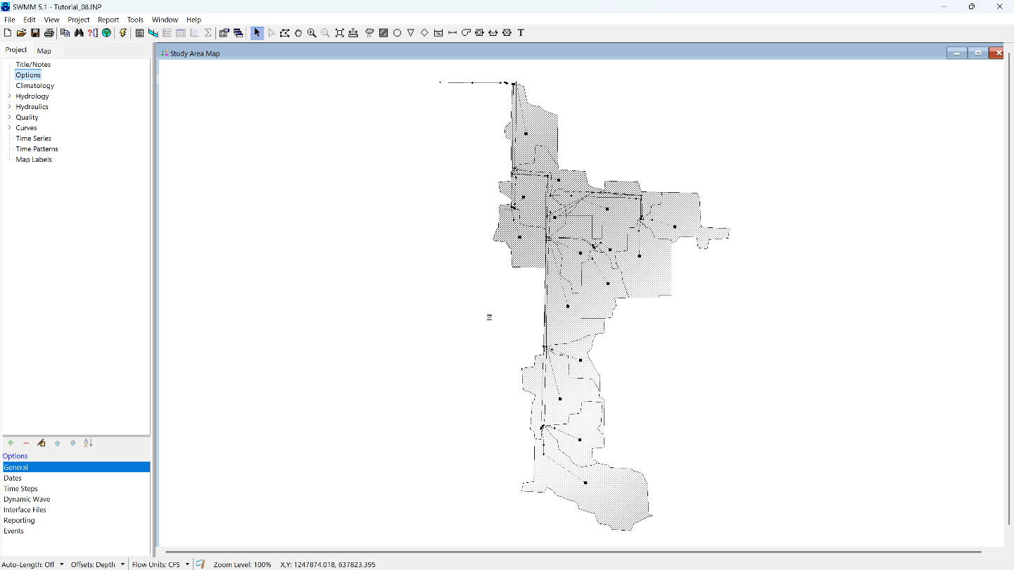Select the Pan map tool

coord(298,32)
